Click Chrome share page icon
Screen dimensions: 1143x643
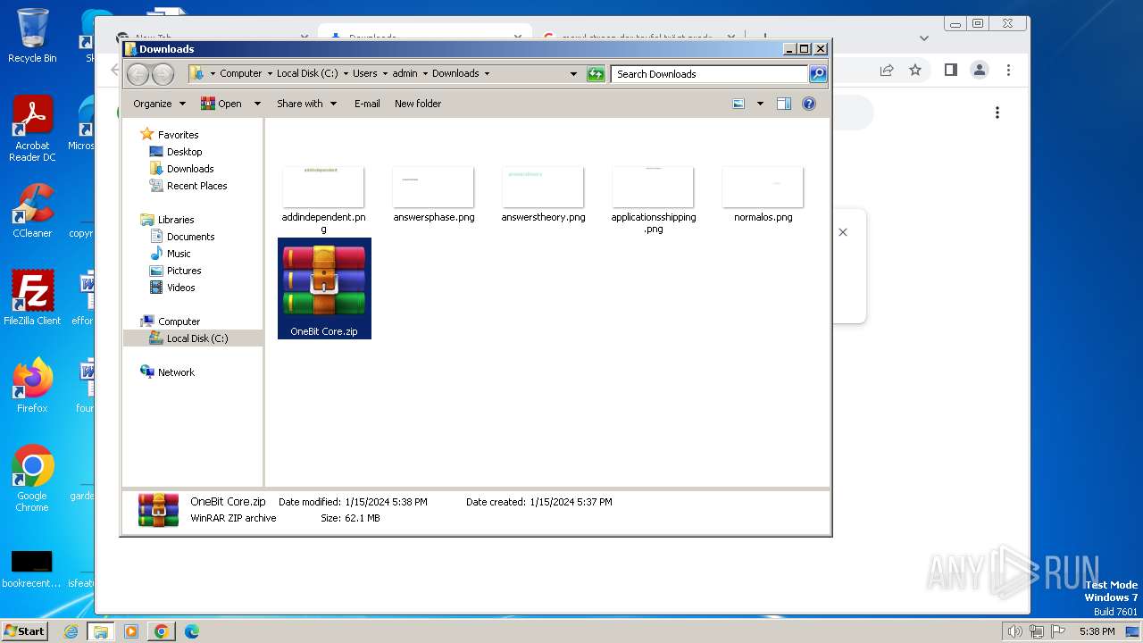887,70
